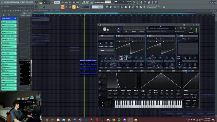The height and width of the screenshot is (122, 217).
Task: Toggle the FILTER enable switch
Action: (x=179, y=36)
